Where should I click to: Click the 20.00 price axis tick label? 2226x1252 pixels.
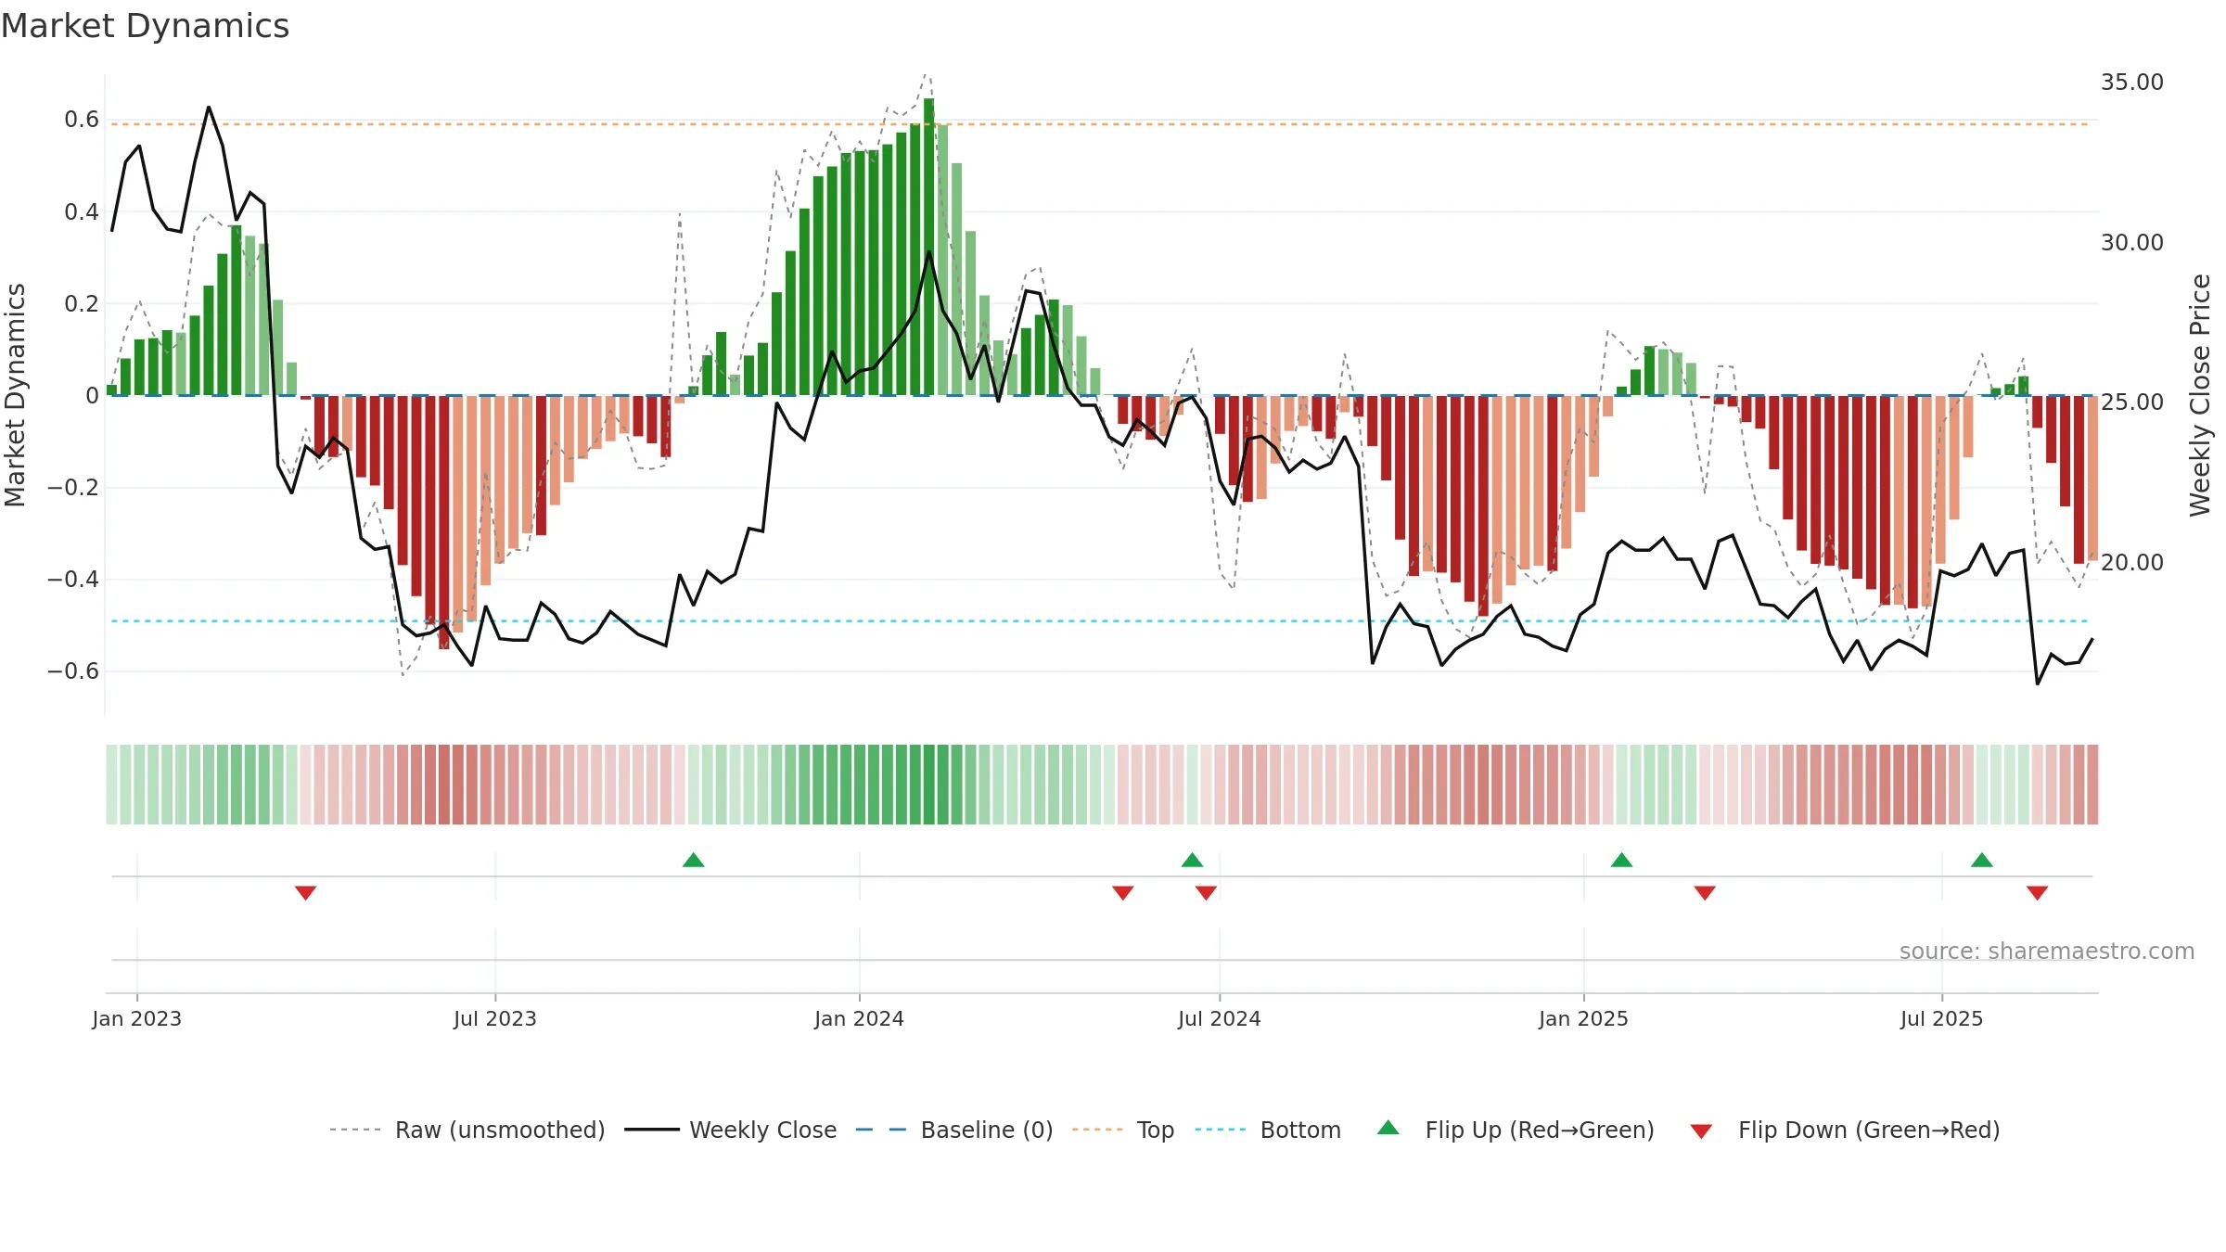[x=2132, y=562]
